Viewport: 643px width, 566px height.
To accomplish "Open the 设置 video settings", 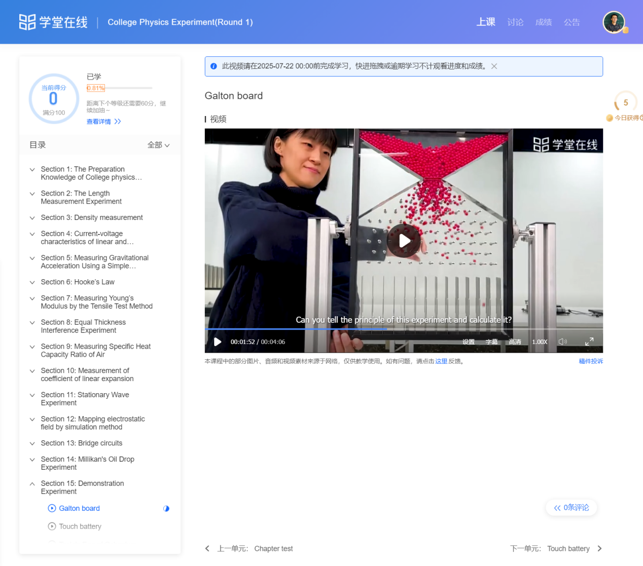I will [469, 342].
